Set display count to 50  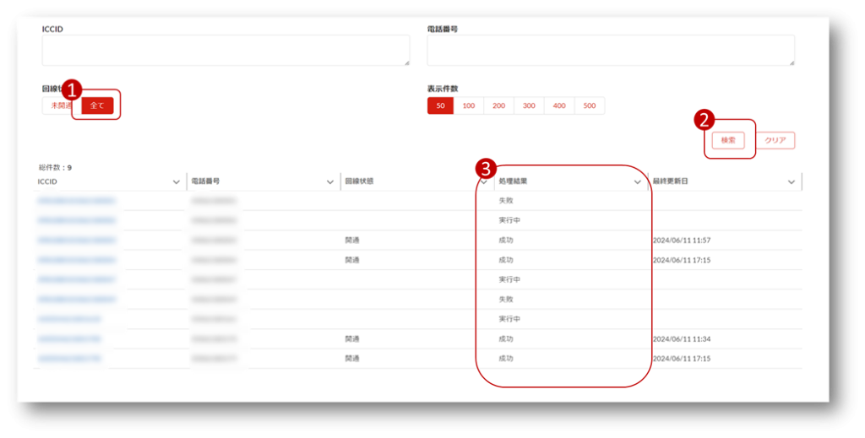pyautogui.click(x=440, y=105)
